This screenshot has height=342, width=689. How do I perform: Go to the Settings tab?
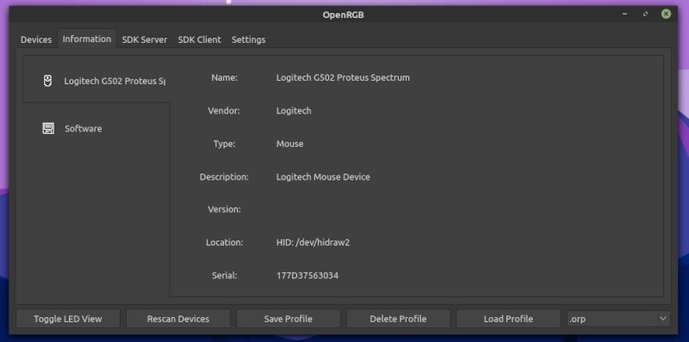(x=248, y=40)
